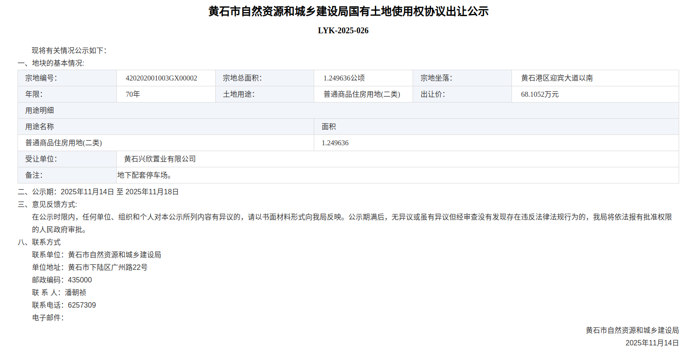The height and width of the screenshot is (349, 694).
Task: Click the page title heading about land-use transfer notice
Action: coord(348,11)
